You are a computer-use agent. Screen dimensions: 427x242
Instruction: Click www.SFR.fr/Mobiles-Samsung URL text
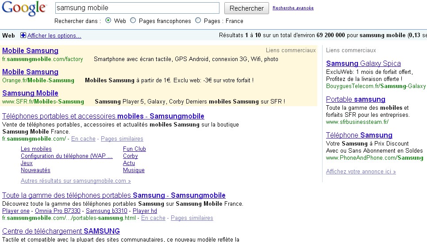click(43, 102)
